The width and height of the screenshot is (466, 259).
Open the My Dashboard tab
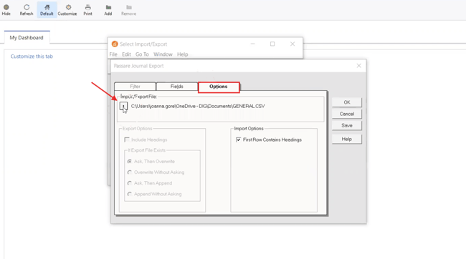[x=27, y=38]
